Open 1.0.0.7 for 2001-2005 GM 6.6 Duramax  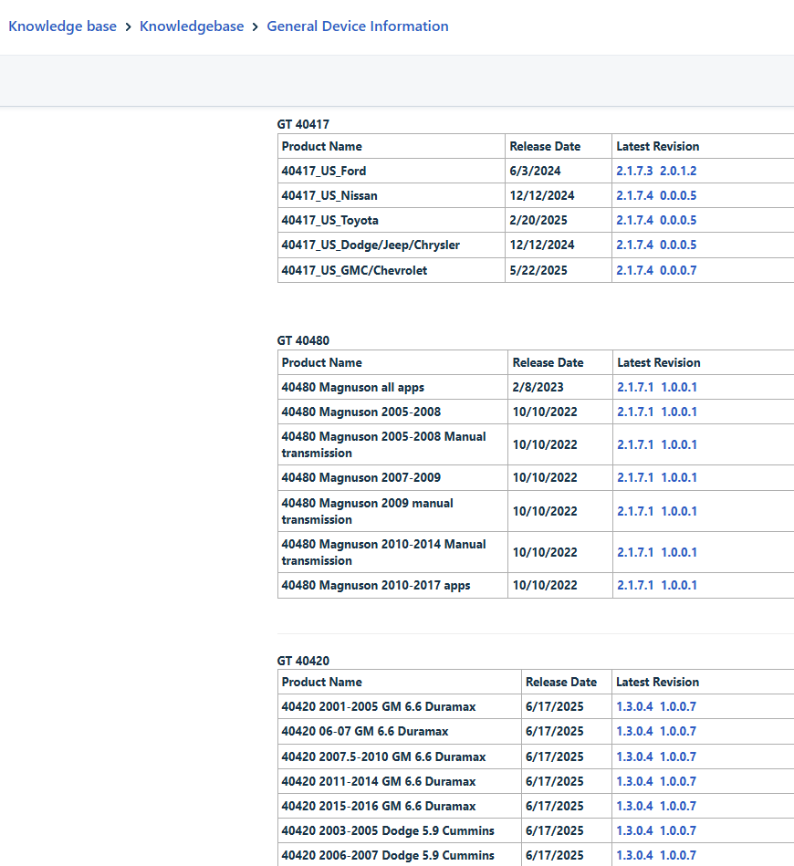678,706
